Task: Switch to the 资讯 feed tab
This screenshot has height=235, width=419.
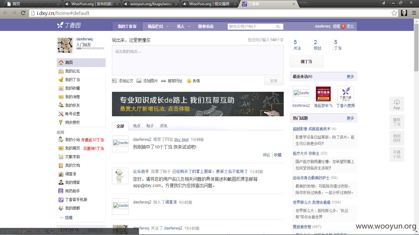Action: tap(163, 126)
